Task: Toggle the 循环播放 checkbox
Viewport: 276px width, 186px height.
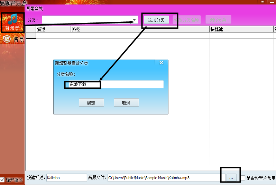Action: tap(3, 179)
